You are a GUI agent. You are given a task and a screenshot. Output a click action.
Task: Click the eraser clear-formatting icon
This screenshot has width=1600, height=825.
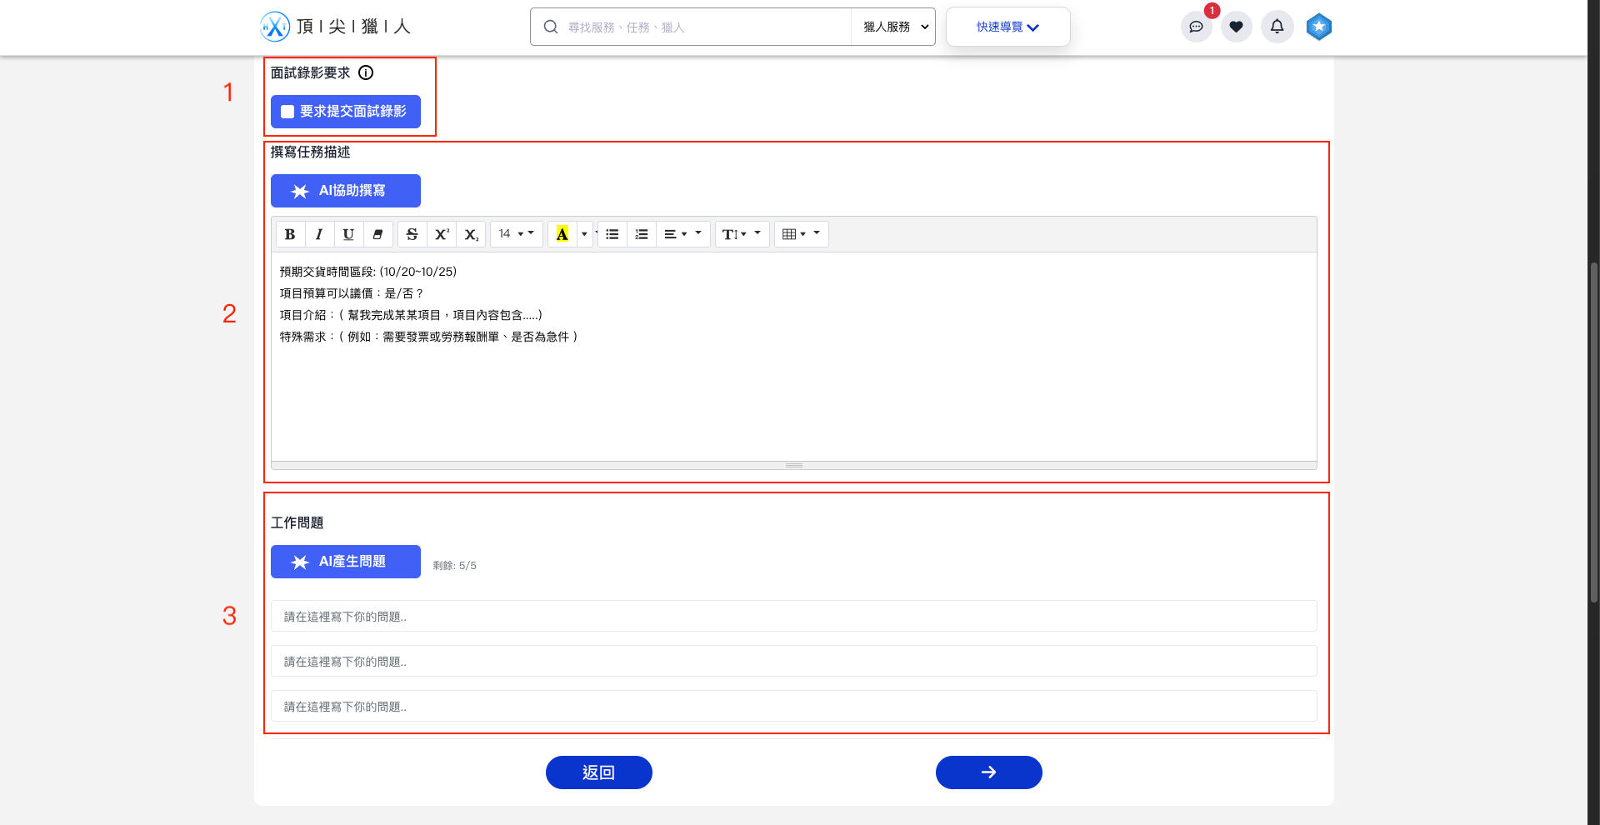tap(377, 234)
